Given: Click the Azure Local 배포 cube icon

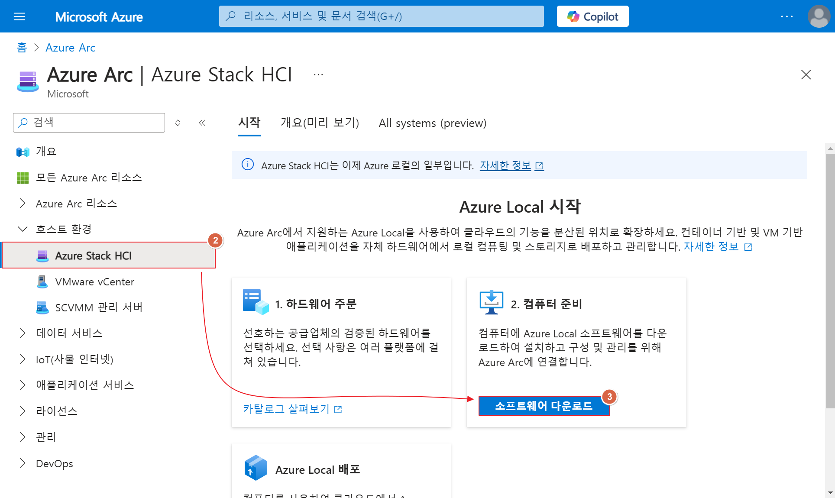Looking at the screenshot, I should (256, 468).
